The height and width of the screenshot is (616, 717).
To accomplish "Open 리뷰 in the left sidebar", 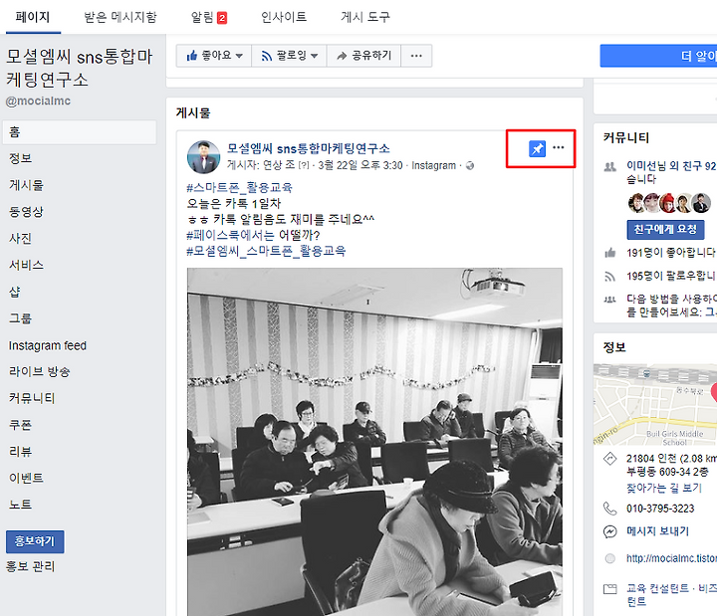I will pyautogui.click(x=21, y=452).
